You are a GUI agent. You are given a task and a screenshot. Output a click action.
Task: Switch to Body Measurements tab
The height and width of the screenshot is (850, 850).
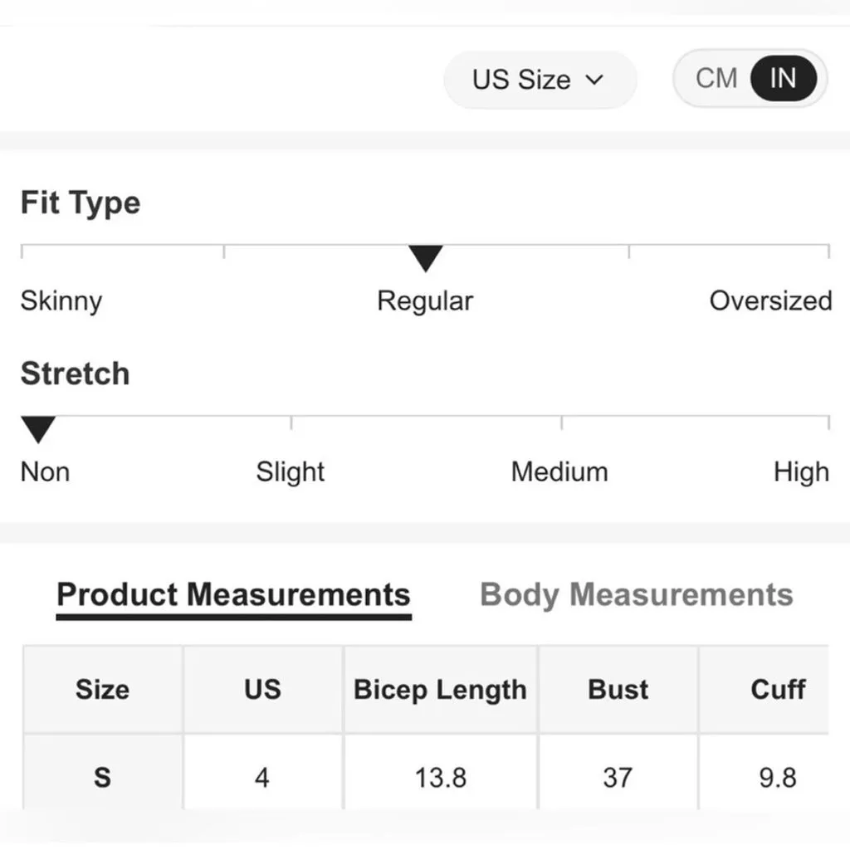(x=637, y=595)
